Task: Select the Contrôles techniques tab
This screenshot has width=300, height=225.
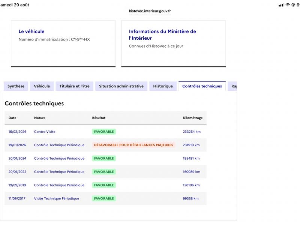Action: click(x=202, y=86)
